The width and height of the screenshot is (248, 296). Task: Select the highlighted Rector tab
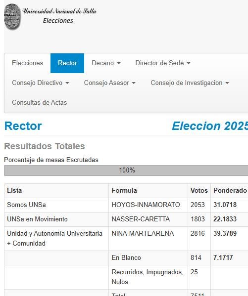(67, 63)
